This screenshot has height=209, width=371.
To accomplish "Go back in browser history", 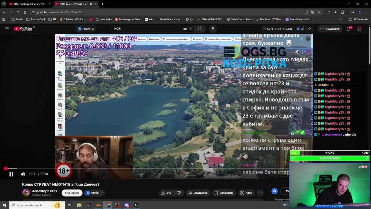I will 4,12.
